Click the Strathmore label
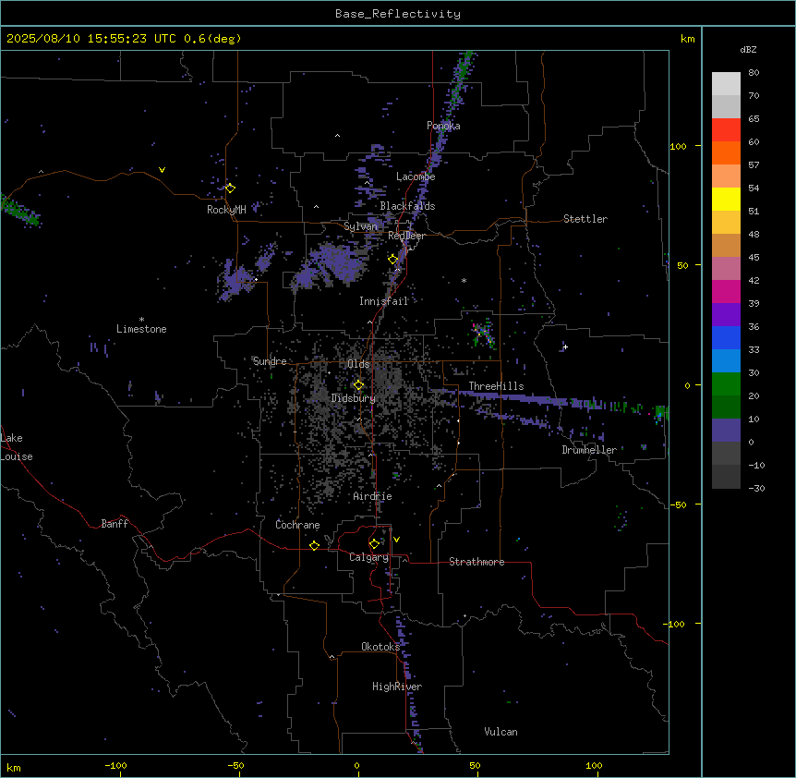 pos(476,562)
